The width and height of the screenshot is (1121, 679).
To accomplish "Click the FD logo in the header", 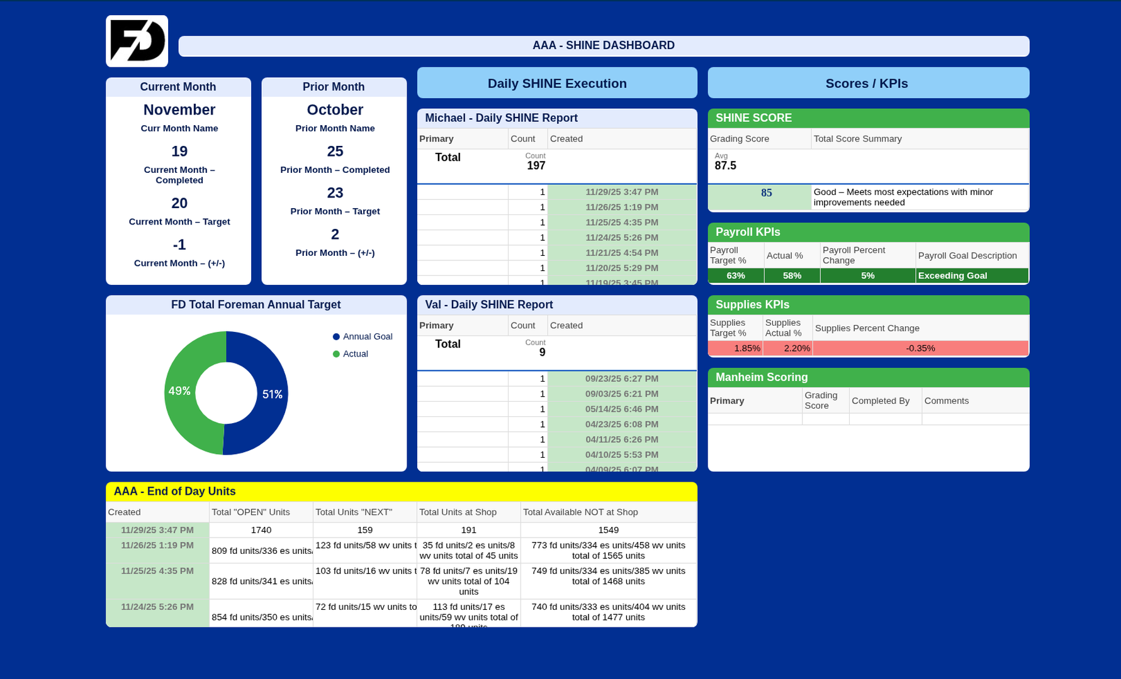I will click(x=137, y=41).
